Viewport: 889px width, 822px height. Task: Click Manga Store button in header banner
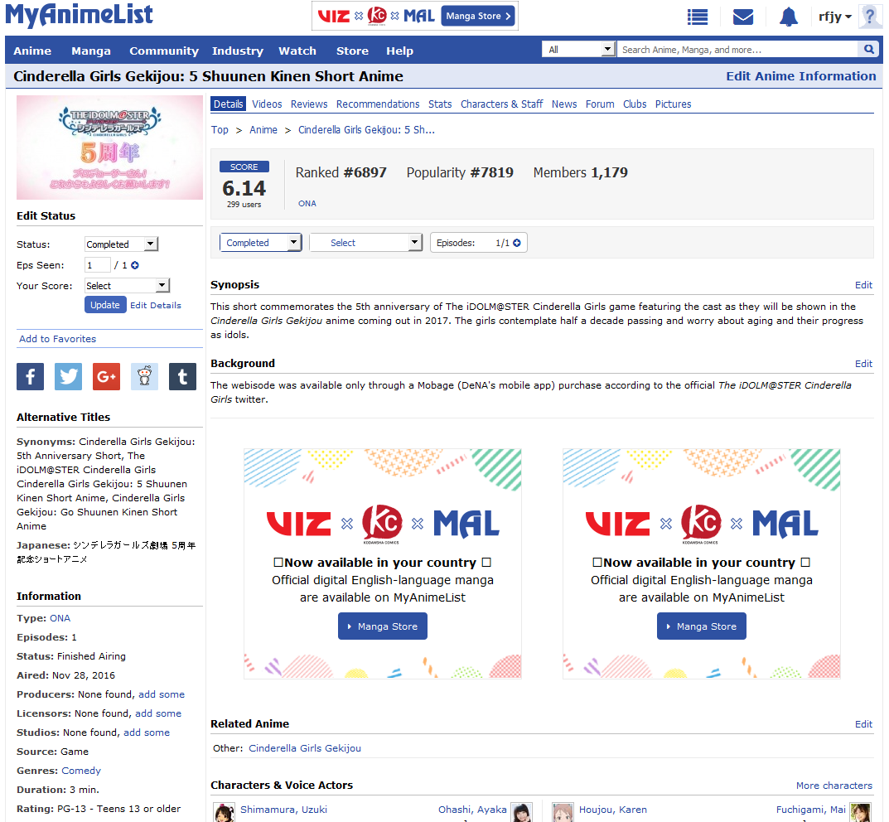pos(478,16)
